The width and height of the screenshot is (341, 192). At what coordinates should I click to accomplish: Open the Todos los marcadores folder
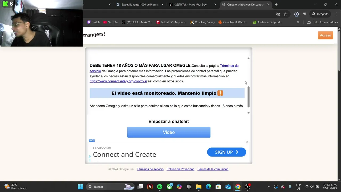pyautogui.click(x=322, y=22)
